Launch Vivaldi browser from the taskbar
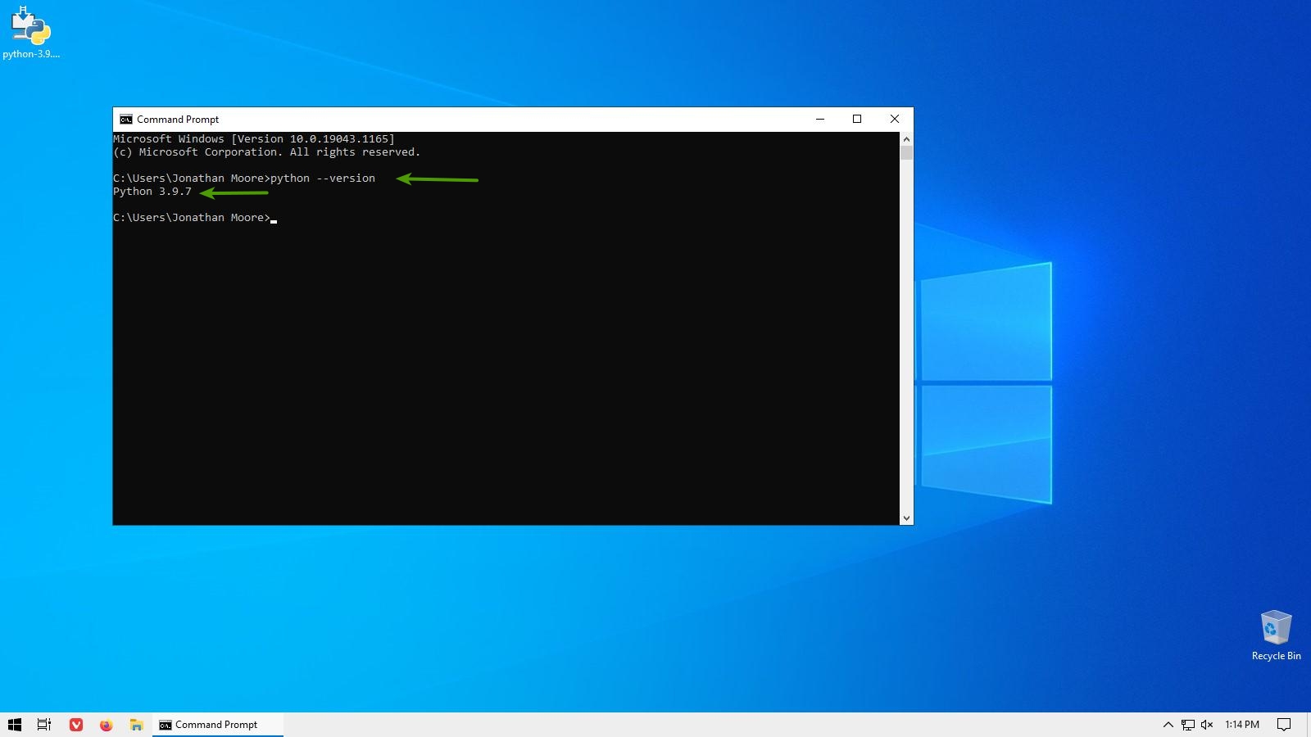Image resolution: width=1311 pixels, height=737 pixels. coord(76,725)
